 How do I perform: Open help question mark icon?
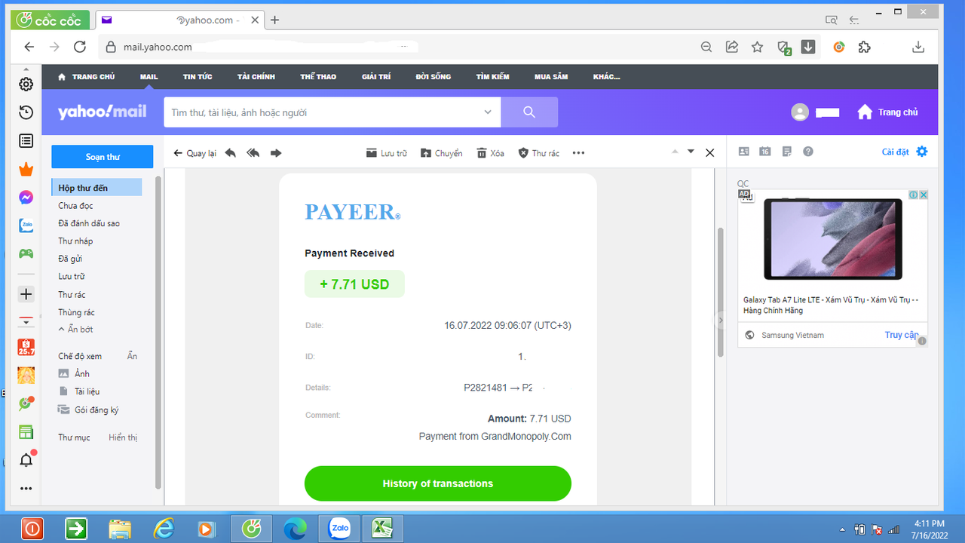click(x=808, y=152)
